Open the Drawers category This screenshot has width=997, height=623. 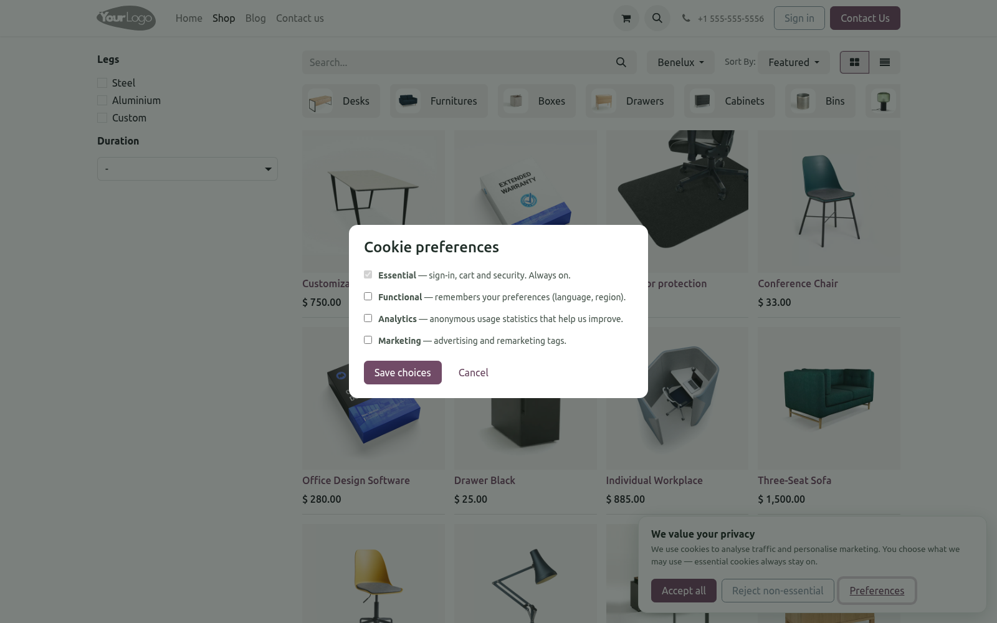pos(630,101)
